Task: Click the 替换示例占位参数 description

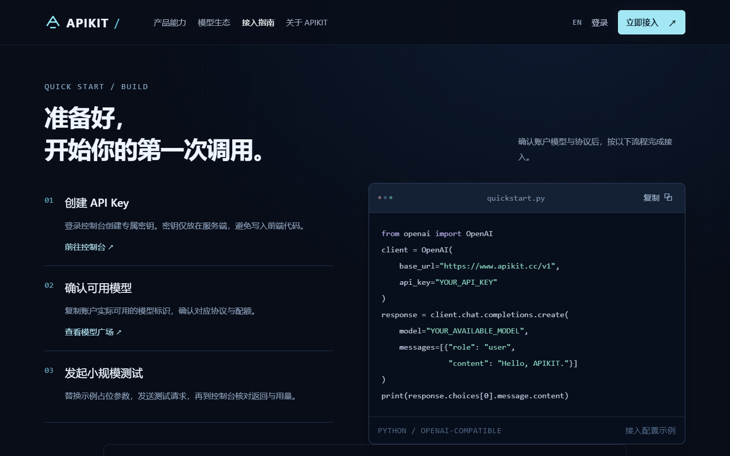Action: pos(182,396)
